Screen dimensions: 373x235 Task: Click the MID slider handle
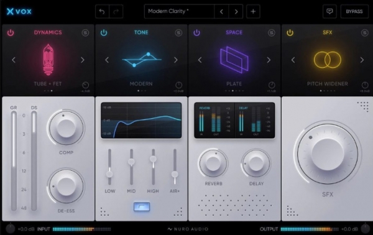coord(131,162)
